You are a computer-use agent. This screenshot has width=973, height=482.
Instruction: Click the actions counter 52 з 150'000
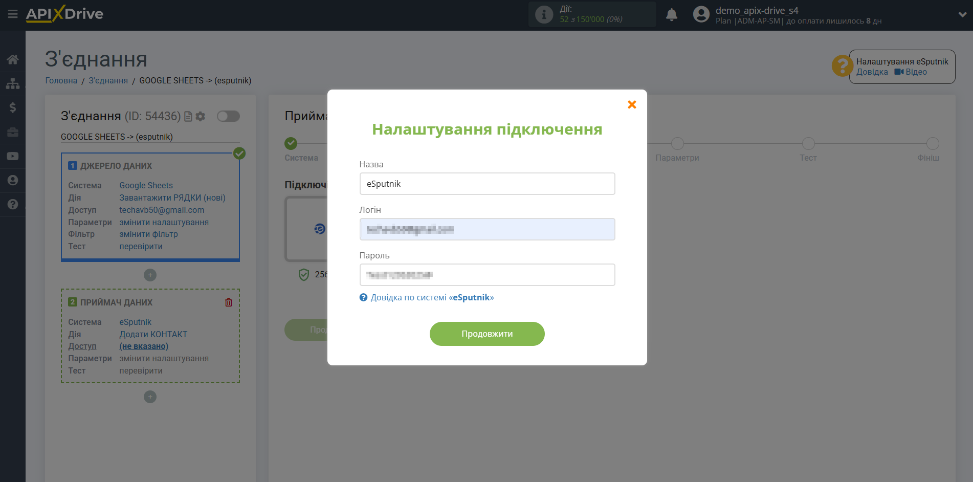pyautogui.click(x=591, y=19)
